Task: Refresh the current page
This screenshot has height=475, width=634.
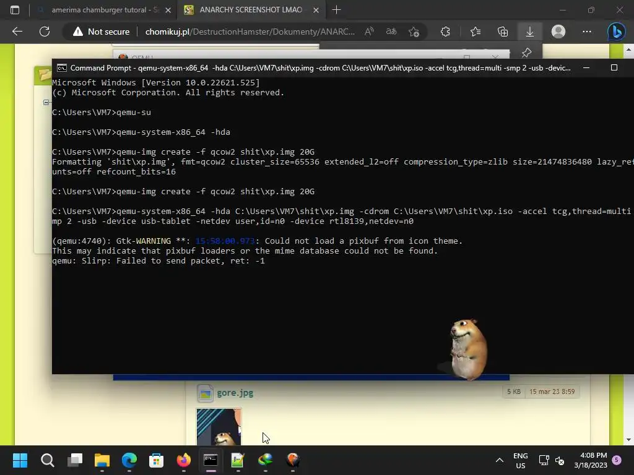Action: [x=45, y=32]
